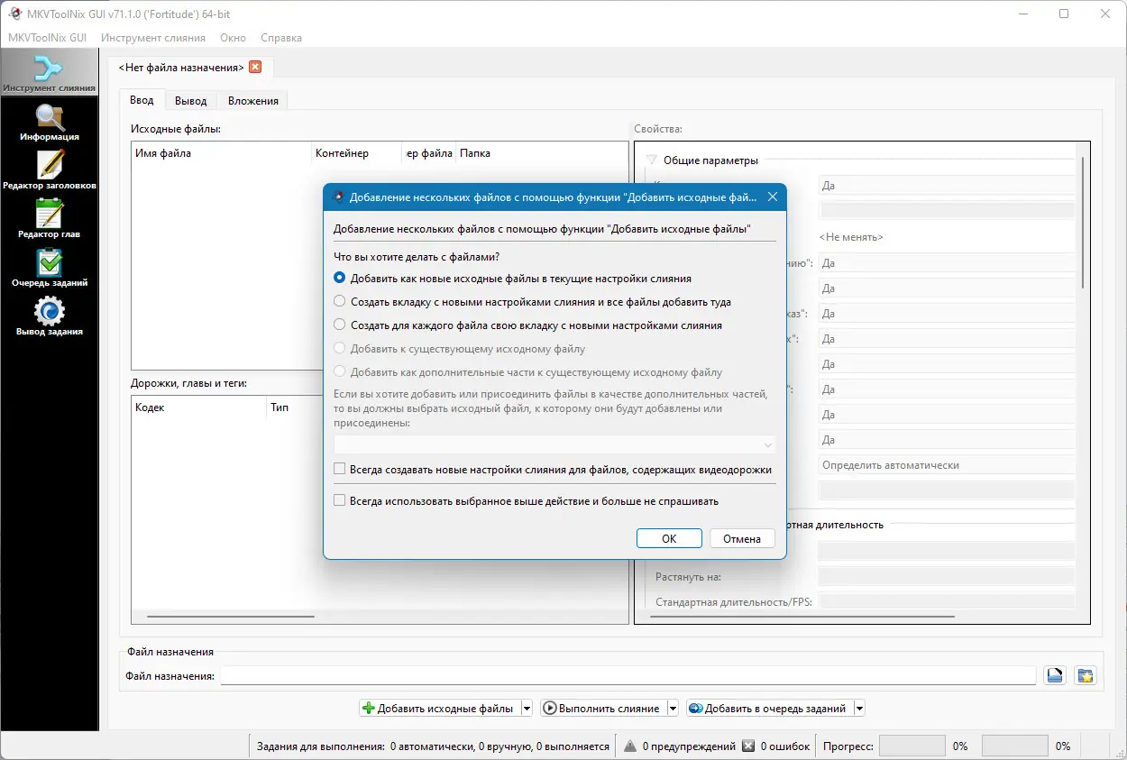Select 'Добавить как новые исходные файлы' radio option
This screenshot has width=1127, height=760.
(x=338, y=278)
